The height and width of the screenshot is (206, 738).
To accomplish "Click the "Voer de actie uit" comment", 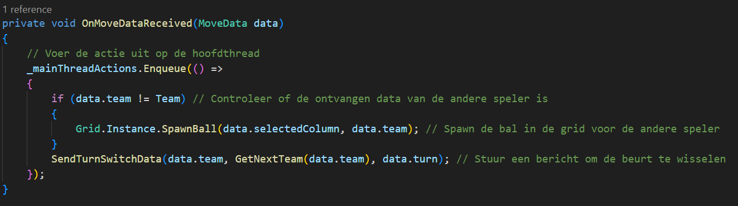I will coord(143,54).
